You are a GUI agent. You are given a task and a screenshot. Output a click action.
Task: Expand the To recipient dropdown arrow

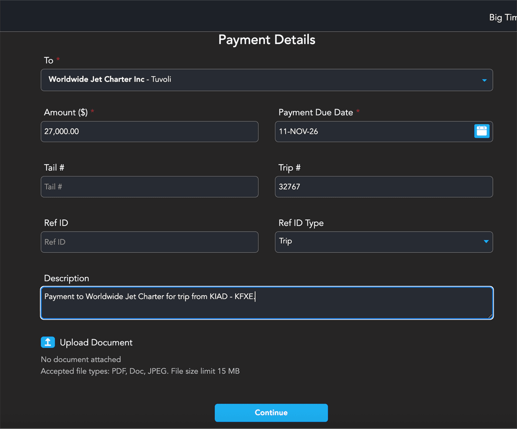484,80
